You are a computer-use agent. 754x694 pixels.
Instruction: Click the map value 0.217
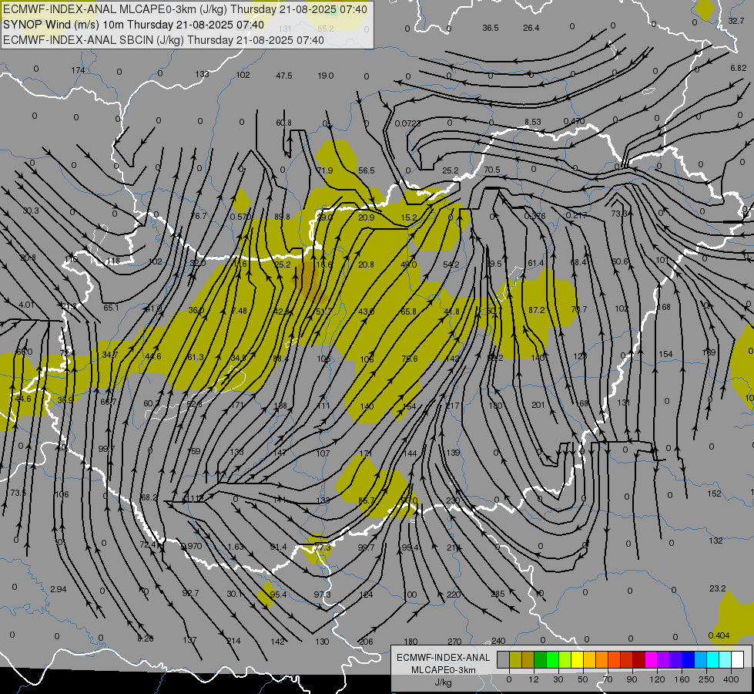click(576, 215)
